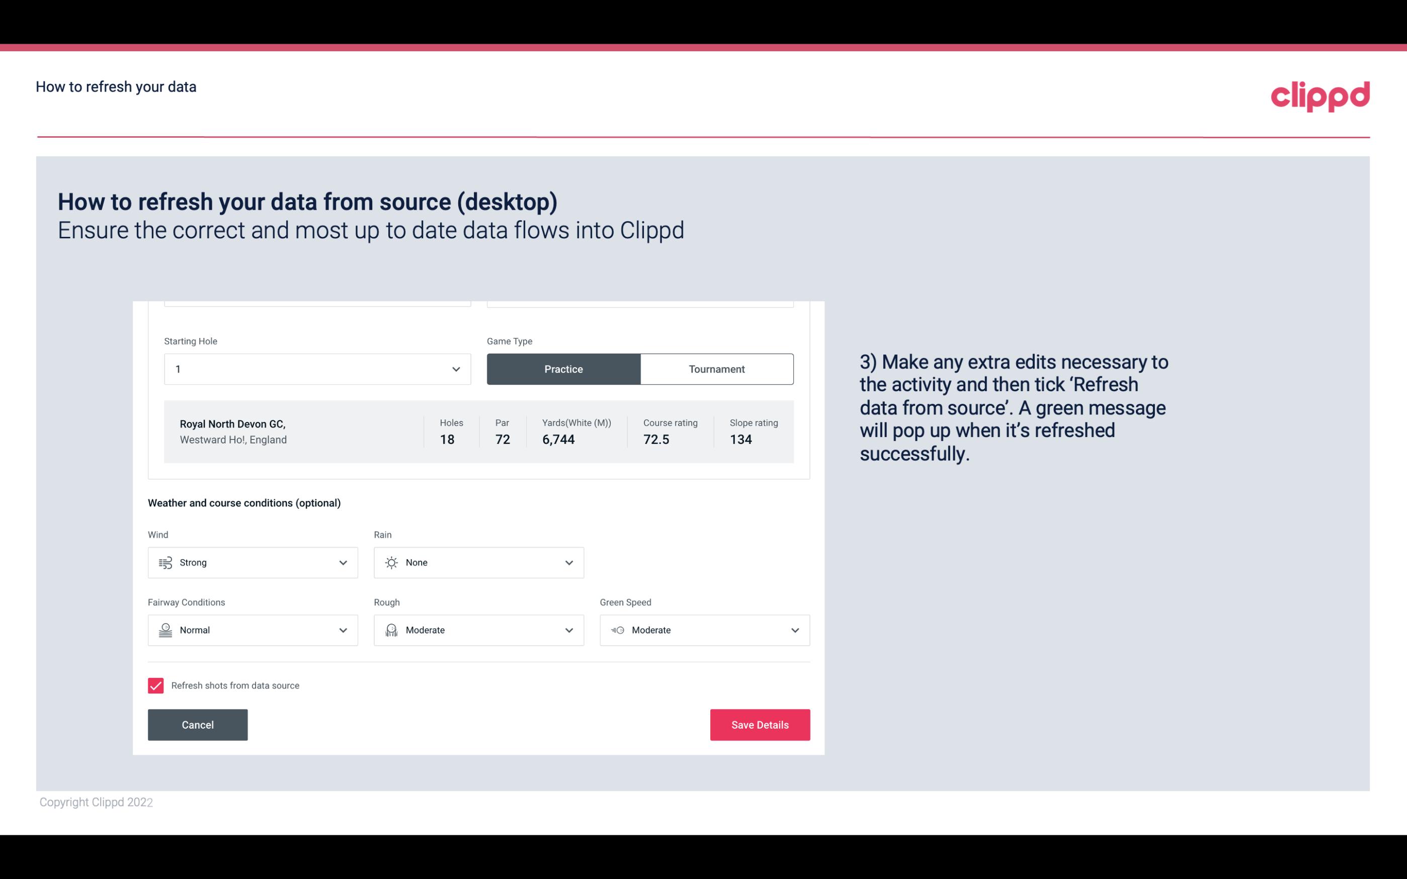Expand the Green Speed dropdown
This screenshot has height=879, width=1407.
pyautogui.click(x=794, y=630)
